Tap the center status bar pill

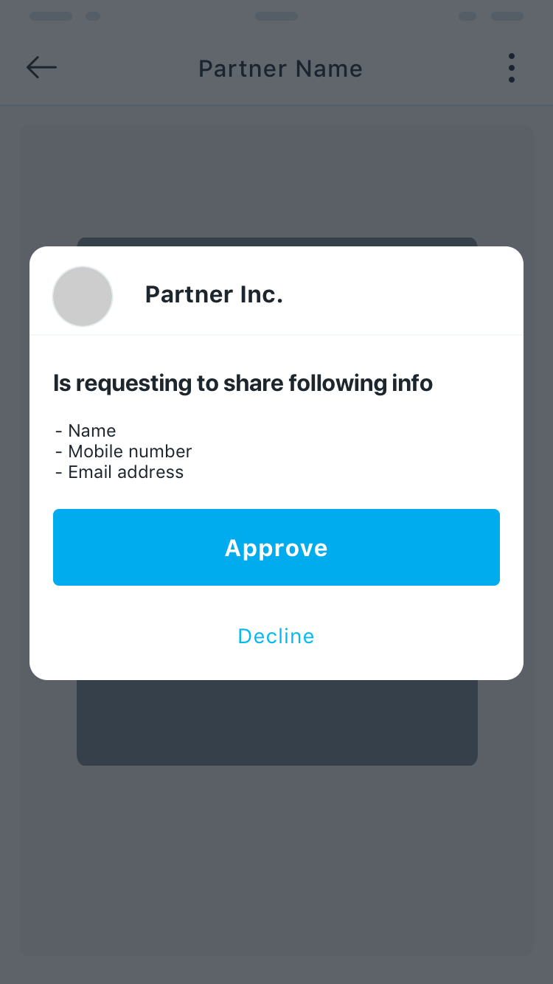(276, 16)
